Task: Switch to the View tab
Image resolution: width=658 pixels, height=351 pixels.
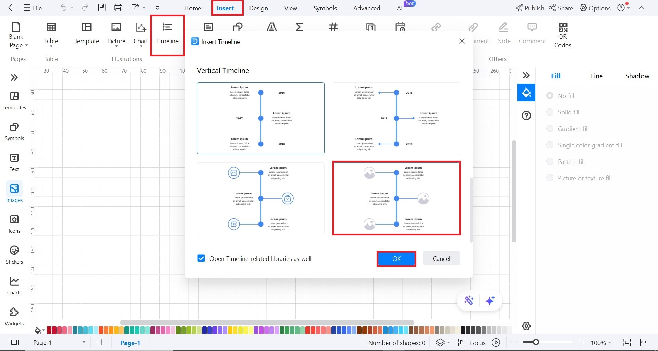Action: (291, 8)
